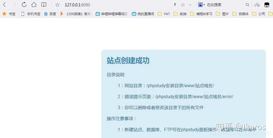Open the 编程&学习 bookmarks folder
The image size is (273, 138).
[x=201, y=14]
